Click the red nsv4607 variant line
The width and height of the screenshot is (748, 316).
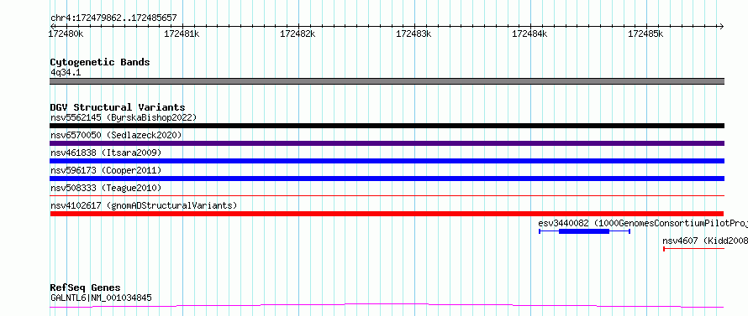(694, 248)
